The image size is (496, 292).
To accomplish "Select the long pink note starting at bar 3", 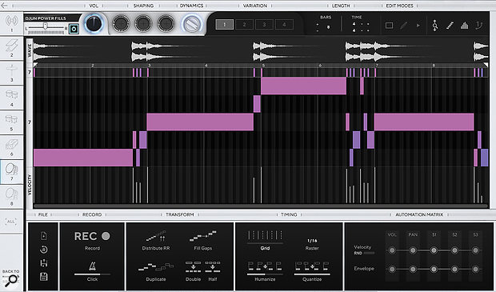I will point(200,122).
